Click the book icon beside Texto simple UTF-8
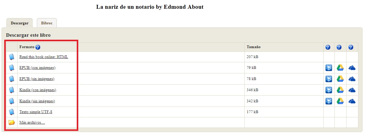365x139 pixels. (x=11, y=112)
